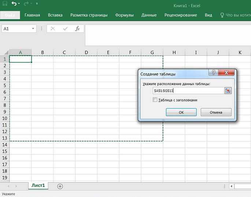The width and height of the screenshot is (251, 197).
Task: Click the Redo arrow icon
Action: click(26, 3)
